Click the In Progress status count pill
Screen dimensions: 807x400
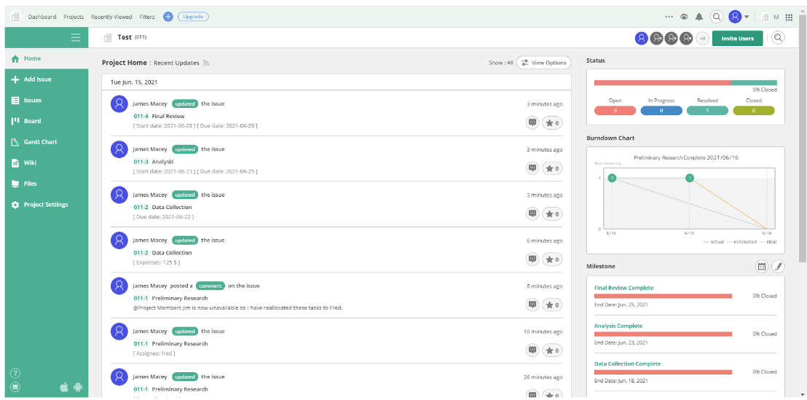(x=661, y=111)
